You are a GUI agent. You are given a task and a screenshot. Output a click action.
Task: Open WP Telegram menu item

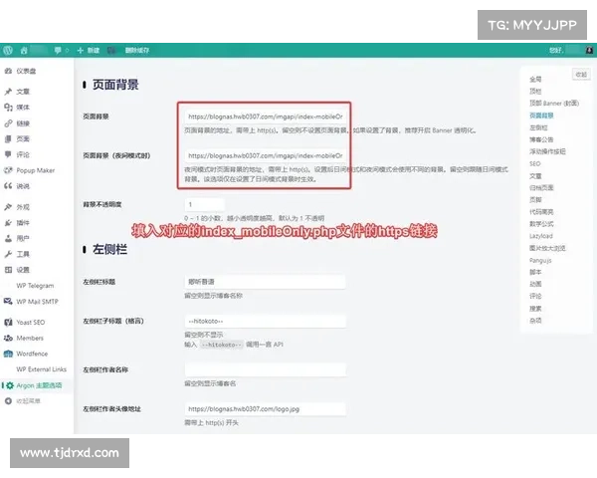click(35, 286)
